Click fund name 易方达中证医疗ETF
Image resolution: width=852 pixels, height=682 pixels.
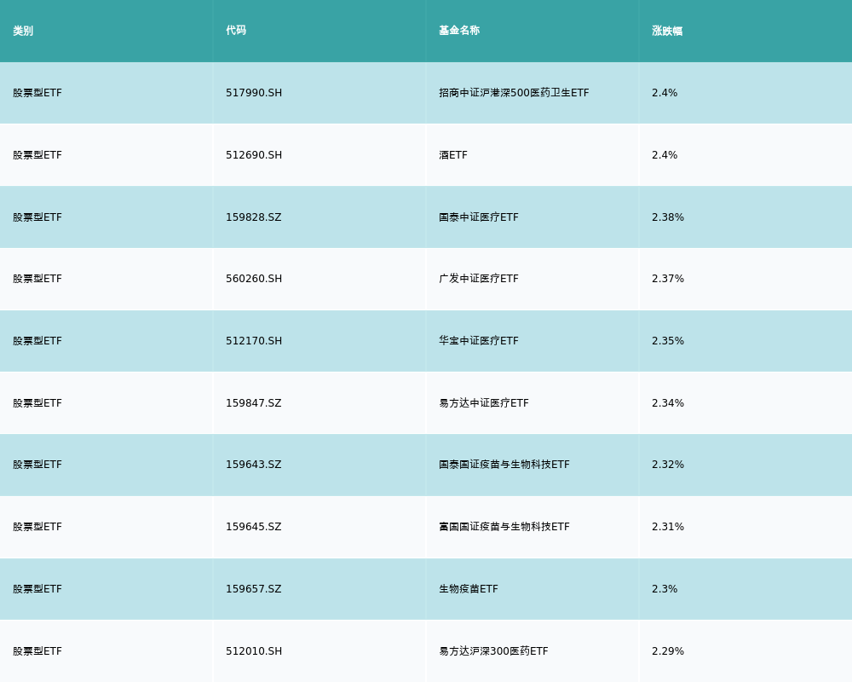pos(484,403)
